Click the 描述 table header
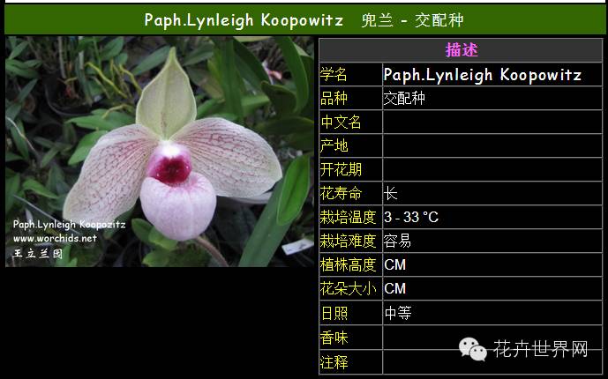608x379 pixels. coord(461,50)
